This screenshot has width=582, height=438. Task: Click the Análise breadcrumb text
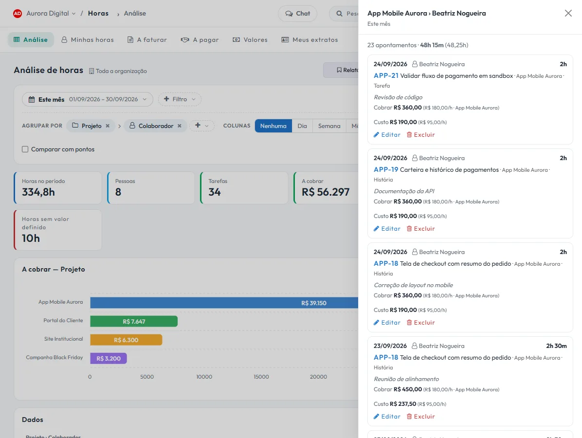(x=135, y=13)
